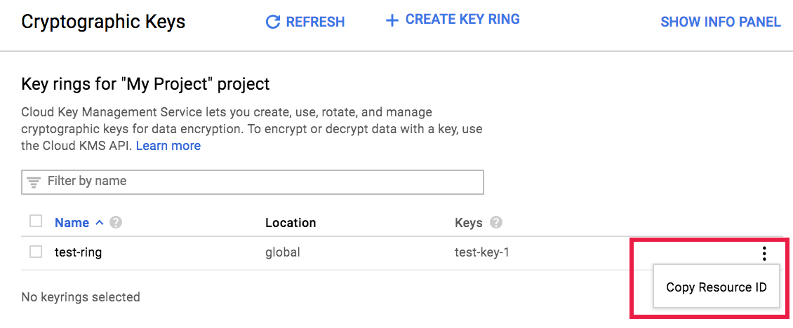Click the Location column header
The width and height of the screenshot is (793, 328).
click(291, 223)
